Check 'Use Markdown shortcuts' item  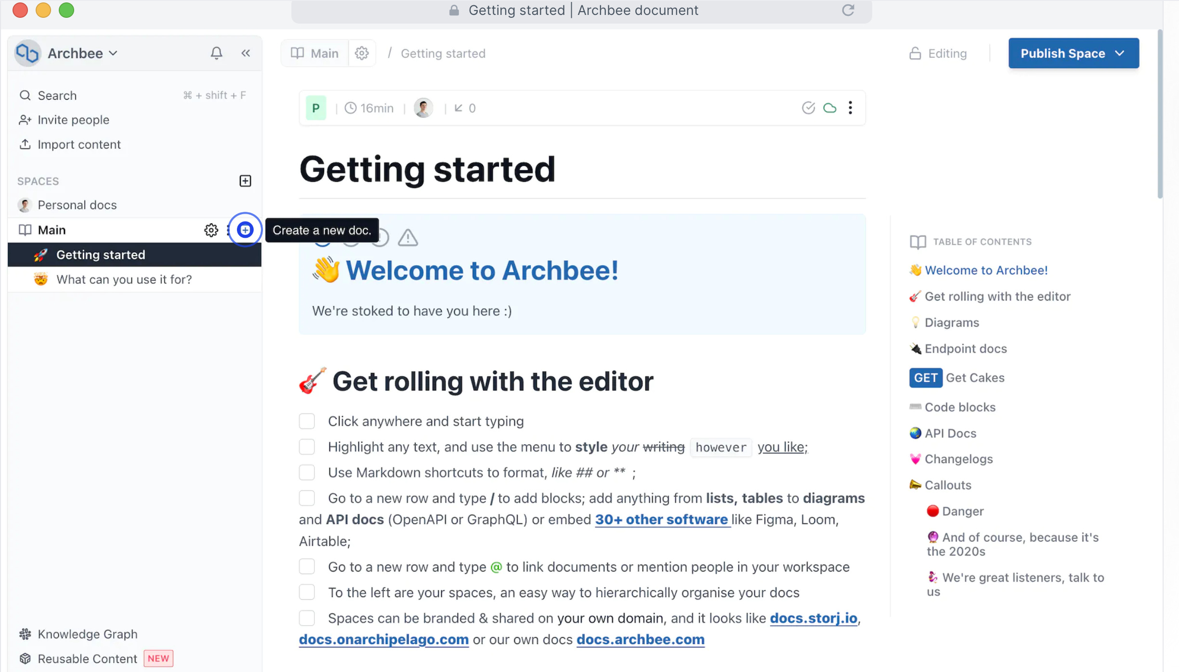pos(307,472)
